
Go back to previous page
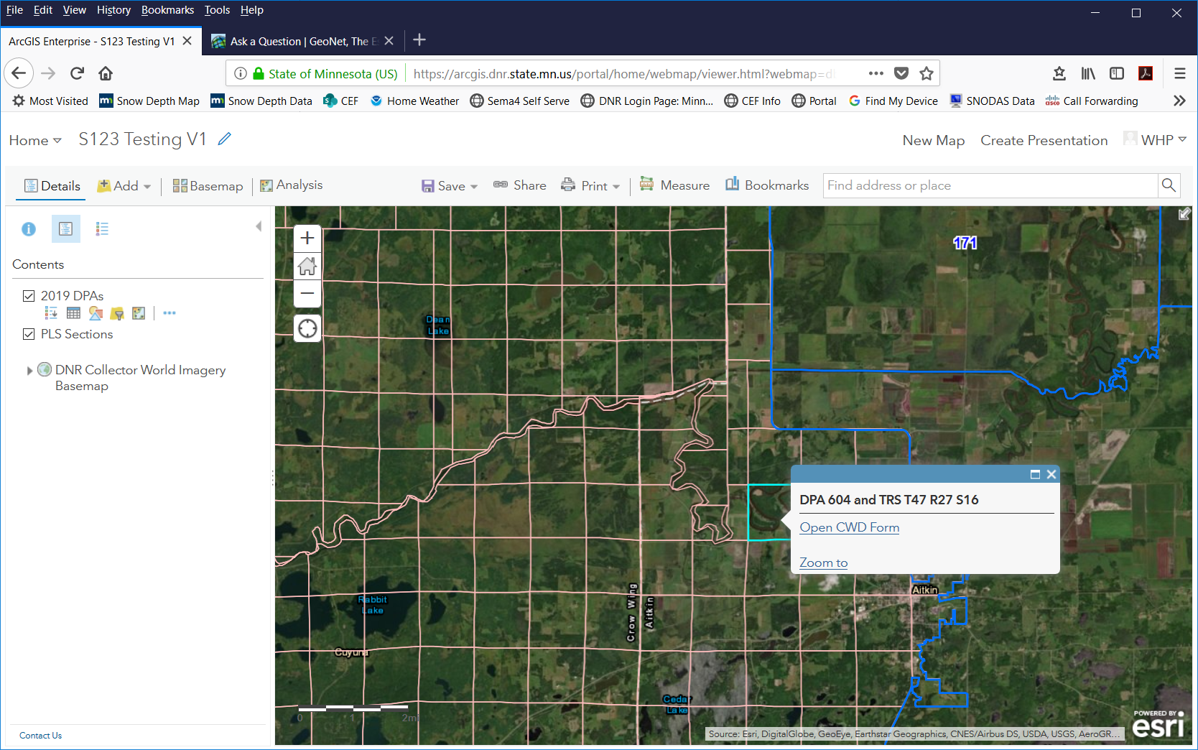pyautogui.click(x=19, y=73)
